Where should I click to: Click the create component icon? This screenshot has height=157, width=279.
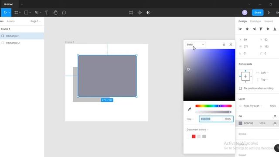click(139, 13)
